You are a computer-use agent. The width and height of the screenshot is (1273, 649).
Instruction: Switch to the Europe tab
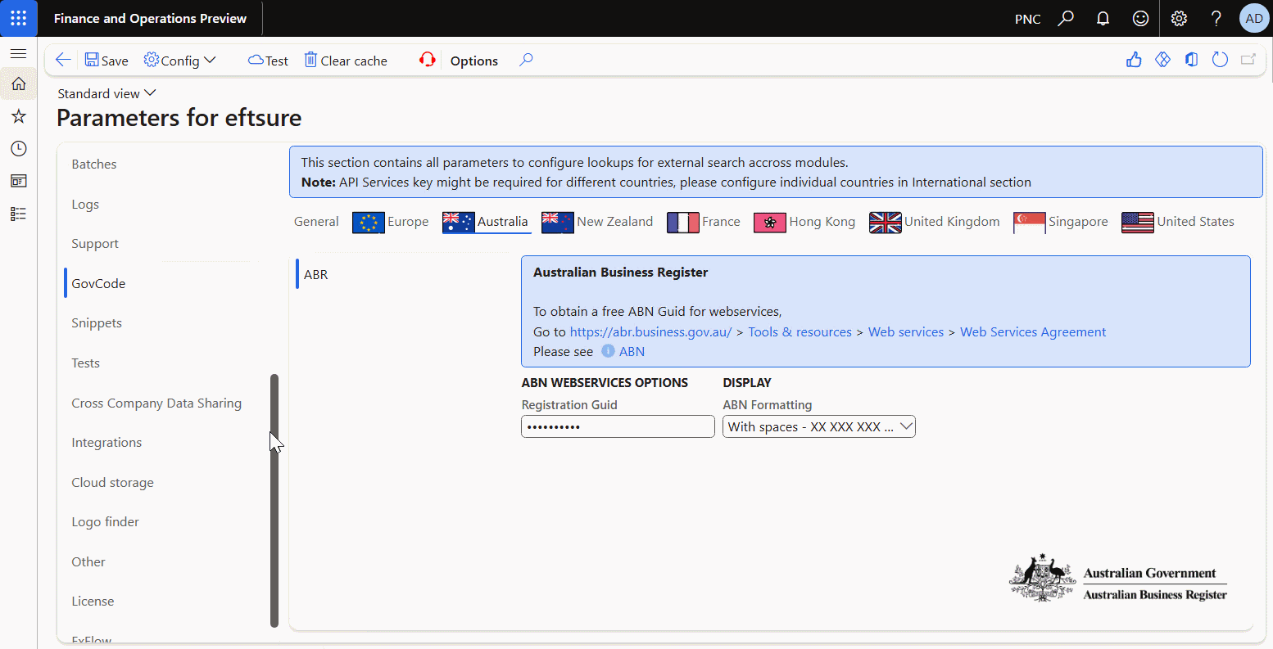tap(391, 222)
